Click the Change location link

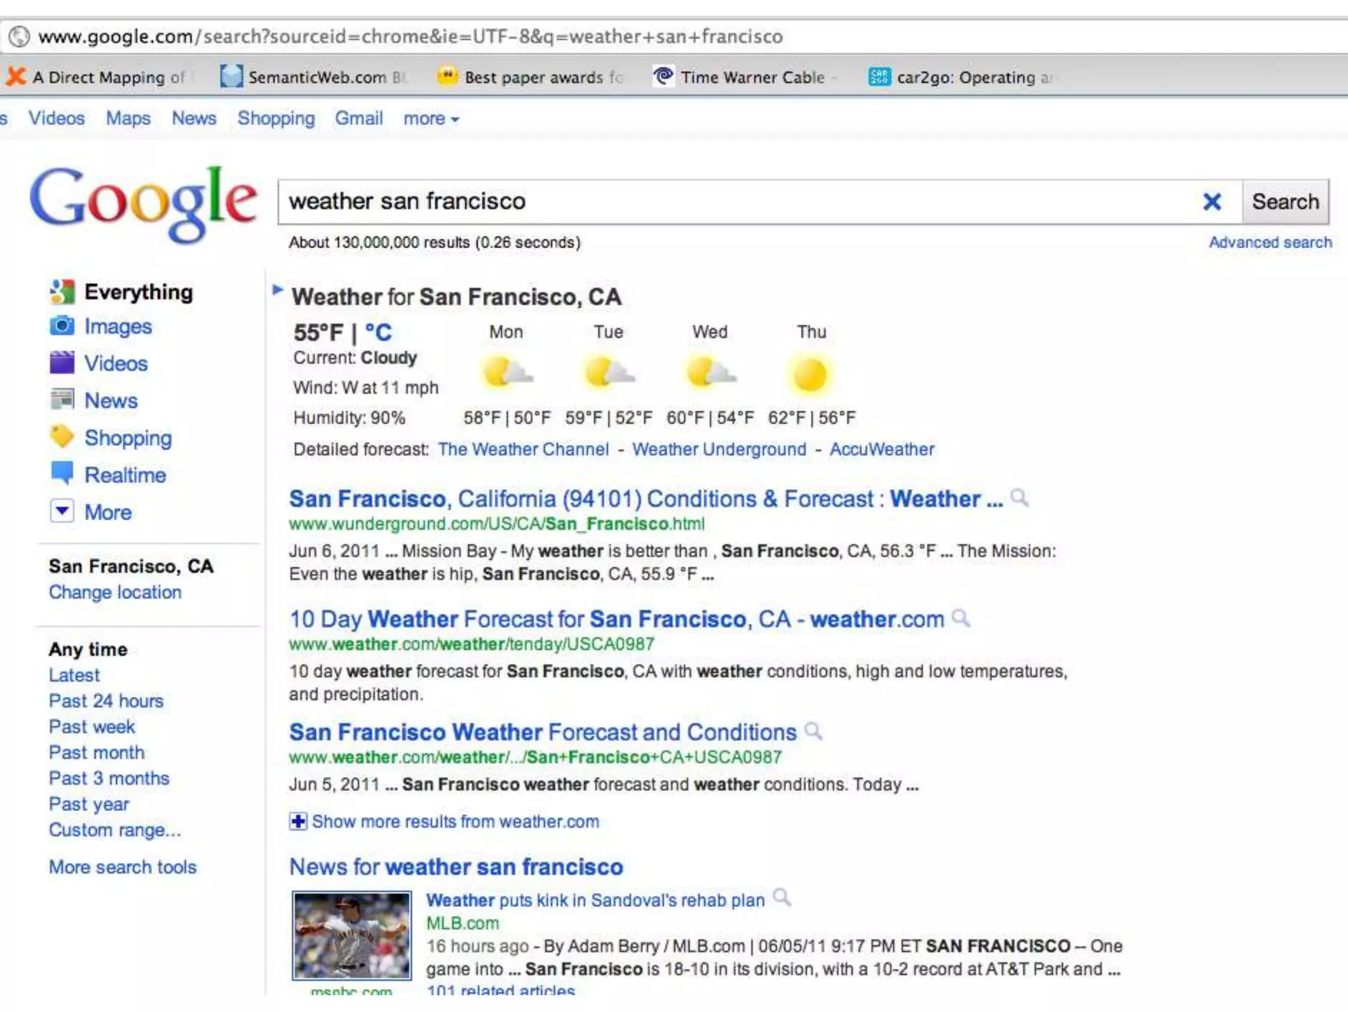click(x=115, y=592)
